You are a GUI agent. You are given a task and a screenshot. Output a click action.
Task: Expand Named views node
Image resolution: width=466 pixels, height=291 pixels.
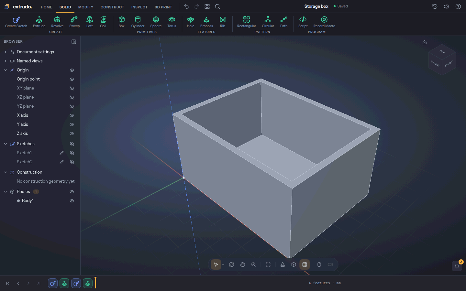[6, 61]
